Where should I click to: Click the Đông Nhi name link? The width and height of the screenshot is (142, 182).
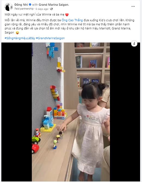(x=21, y=5)
